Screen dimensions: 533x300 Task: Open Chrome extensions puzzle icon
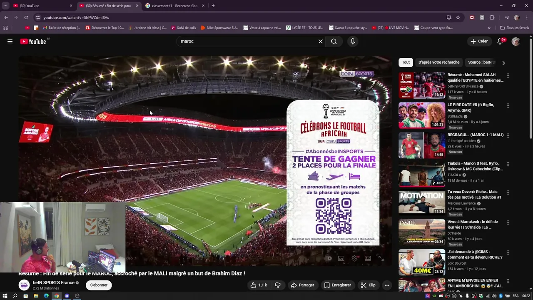tap(492, 17)
